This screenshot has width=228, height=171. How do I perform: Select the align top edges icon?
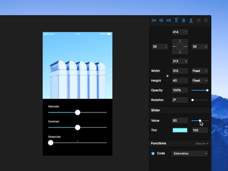(x=176, y=20)
